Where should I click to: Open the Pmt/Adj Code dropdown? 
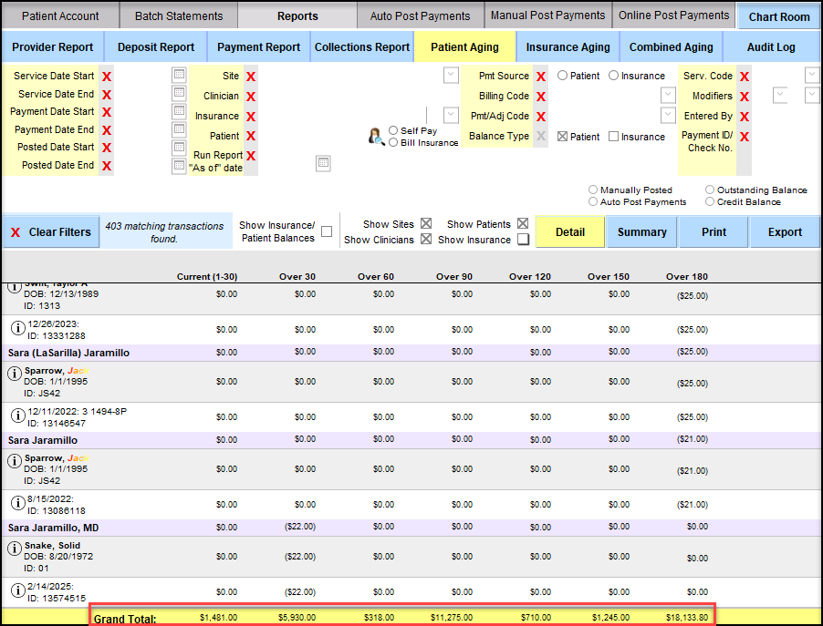coord(668,116)
